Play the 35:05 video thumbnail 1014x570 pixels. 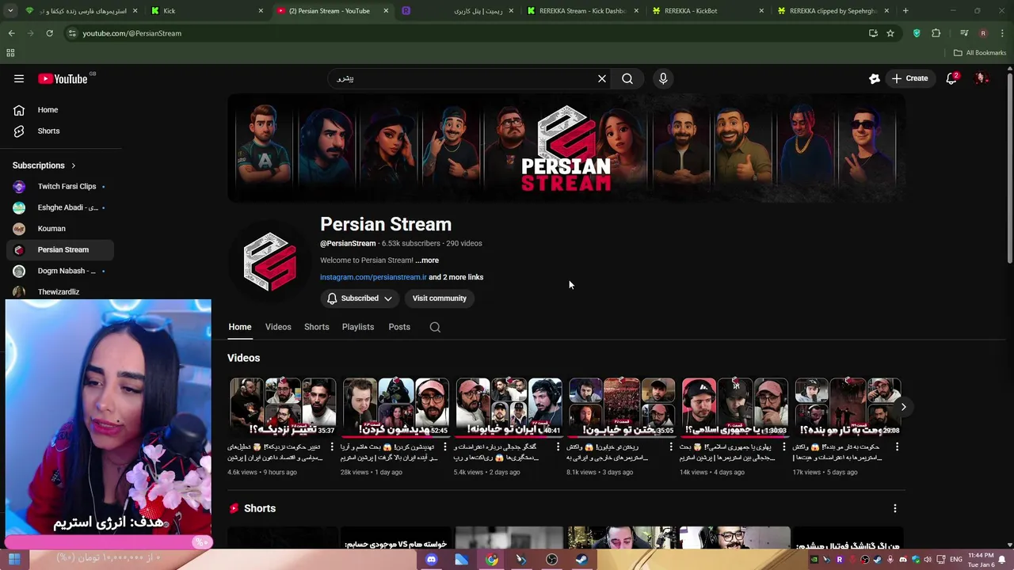(x=622, y=407)
